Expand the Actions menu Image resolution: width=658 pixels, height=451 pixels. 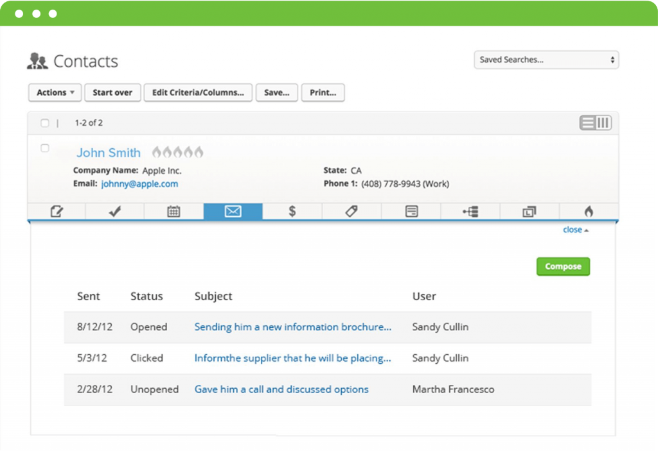tap(55, 92)
